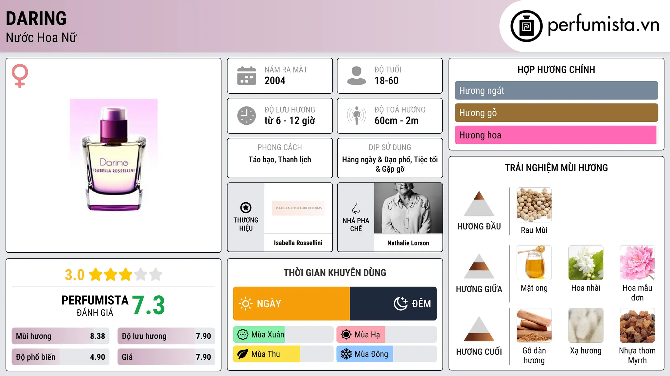Click the Rau Mùi note image

tap(534, 205)
